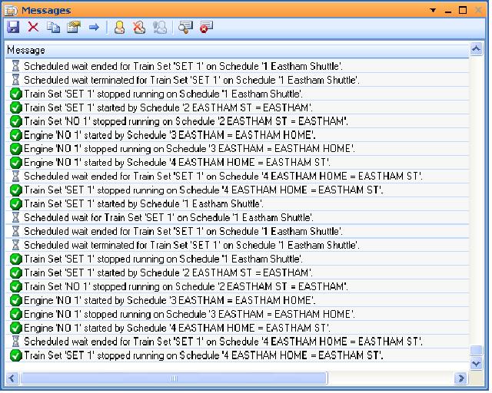The height and width of the screenshot is (393, 492).
Task: Click the message search magnifier icon
Action: (x=185, y=28)
